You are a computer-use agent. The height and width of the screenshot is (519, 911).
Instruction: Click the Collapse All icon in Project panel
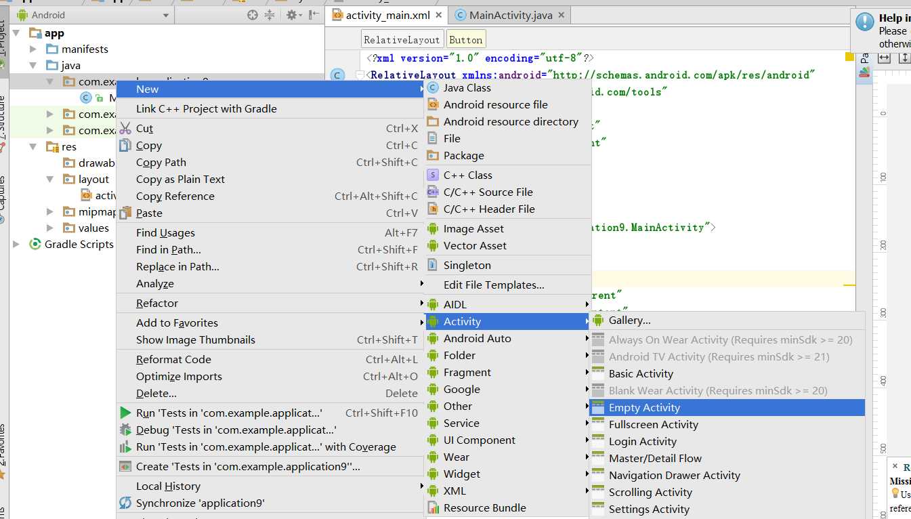click(x=270, y=15)
